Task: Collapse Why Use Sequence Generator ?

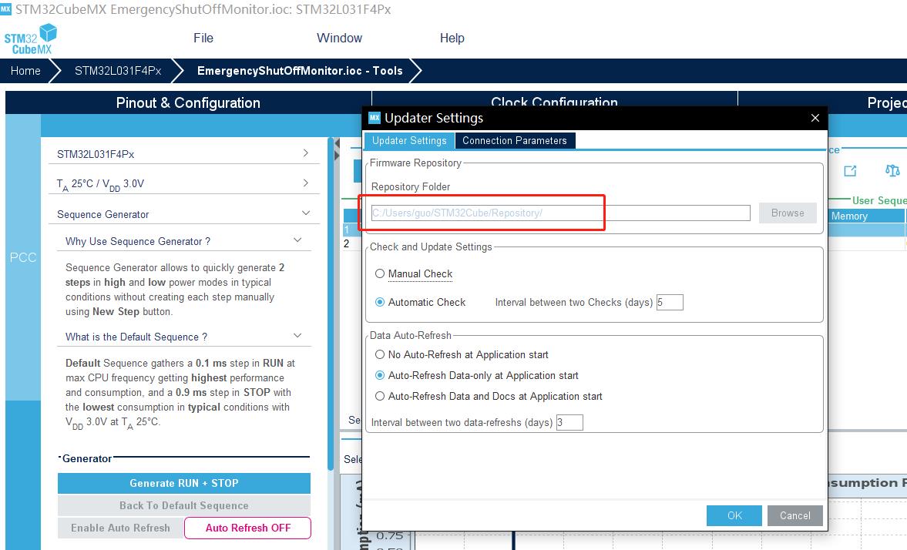Action: [184, 241]
